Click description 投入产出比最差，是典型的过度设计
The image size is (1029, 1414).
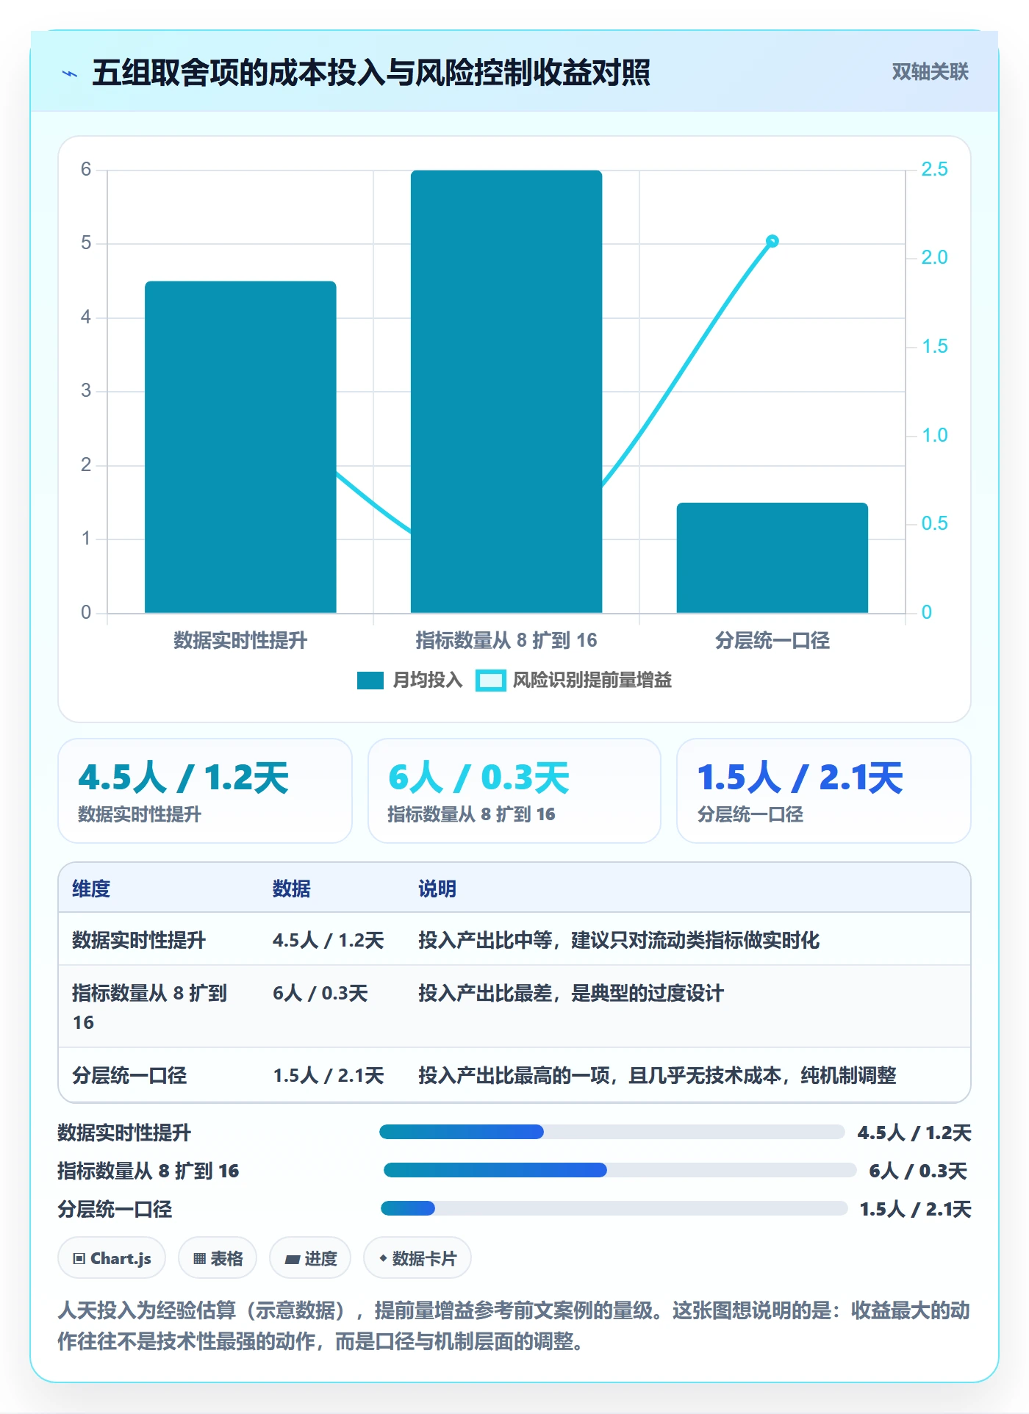click(571, 994)
